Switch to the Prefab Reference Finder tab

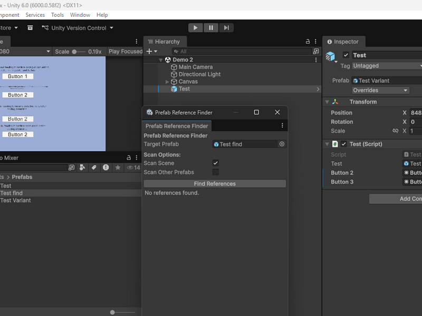[177, 126]
